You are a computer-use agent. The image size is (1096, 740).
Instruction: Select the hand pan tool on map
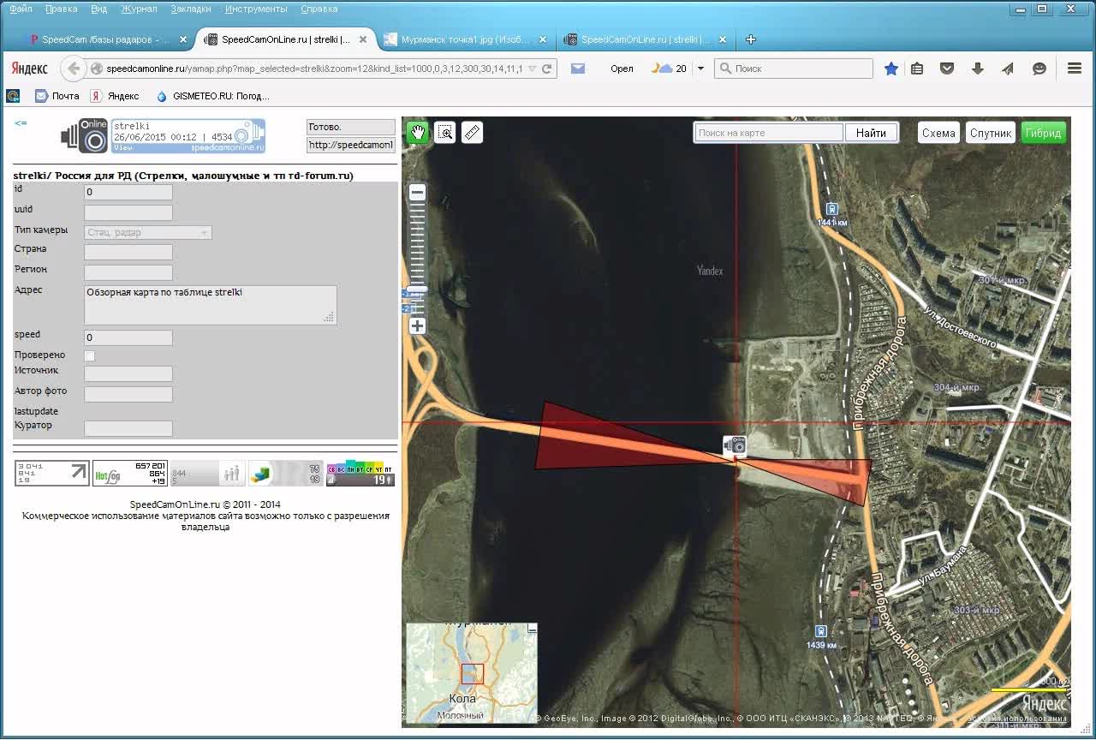point(418,132)
